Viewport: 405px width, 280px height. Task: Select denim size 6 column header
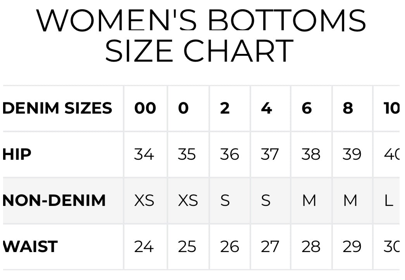click(307, 108)
